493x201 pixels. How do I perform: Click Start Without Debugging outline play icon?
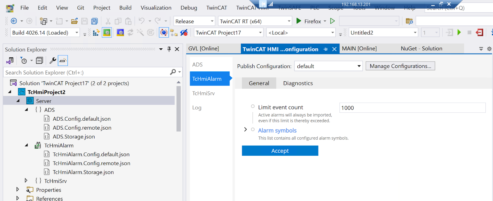coord(332,21)
